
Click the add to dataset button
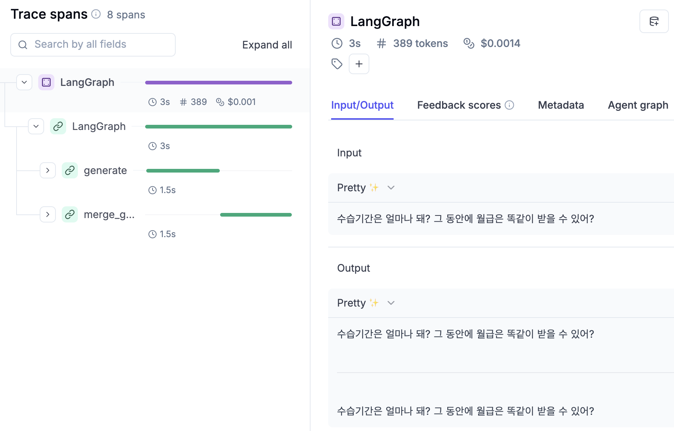point(654,21)
